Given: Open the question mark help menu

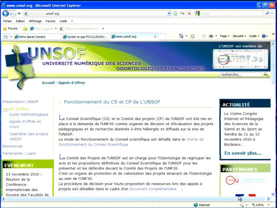Looking at the screenshot, I should tap(72, 21).
